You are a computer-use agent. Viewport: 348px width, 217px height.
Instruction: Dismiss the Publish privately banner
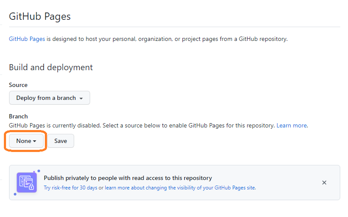point(324,183)
